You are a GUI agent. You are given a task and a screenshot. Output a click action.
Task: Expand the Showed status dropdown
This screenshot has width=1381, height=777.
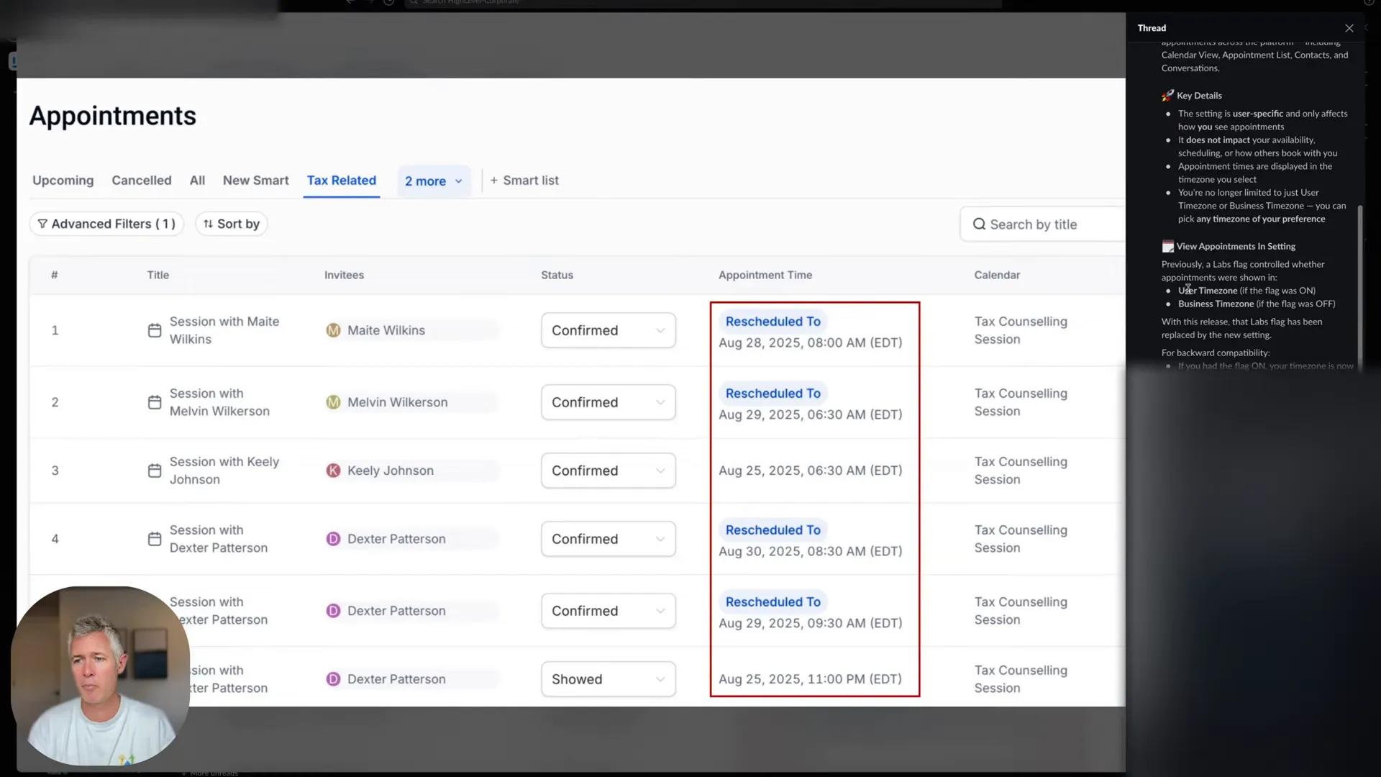pyautogui.click(x=609, y=679)
